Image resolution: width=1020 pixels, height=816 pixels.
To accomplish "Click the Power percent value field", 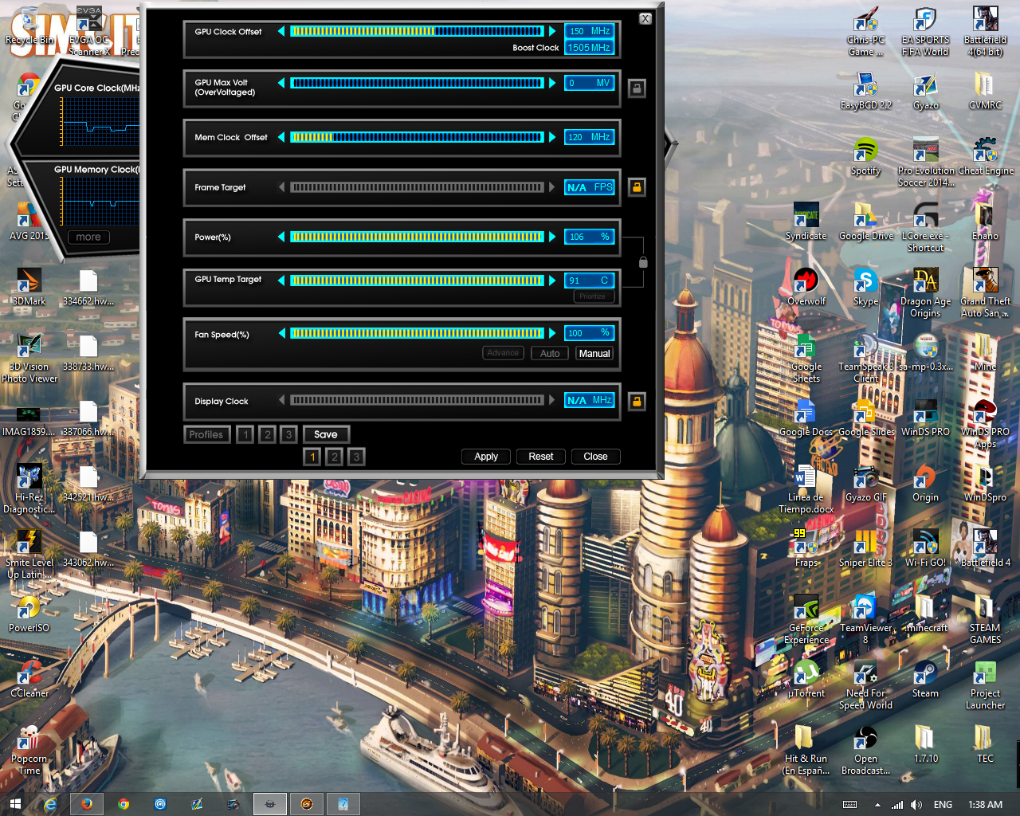I will pos(589,237).
